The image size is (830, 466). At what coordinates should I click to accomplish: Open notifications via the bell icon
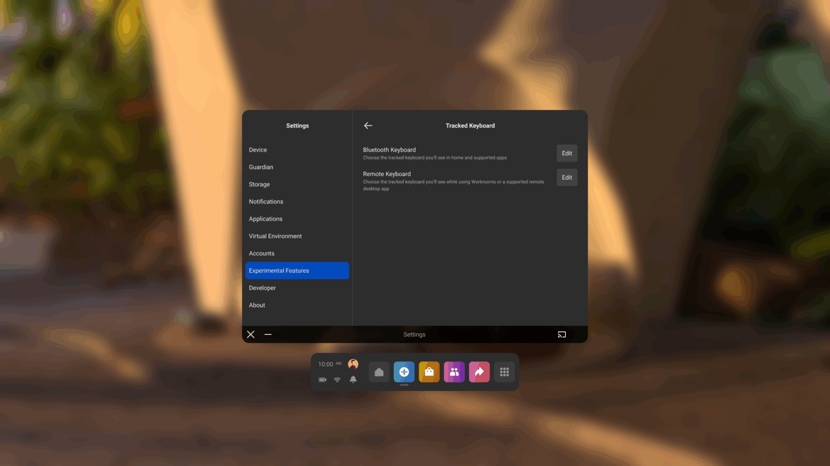click(x=353, y=380)
